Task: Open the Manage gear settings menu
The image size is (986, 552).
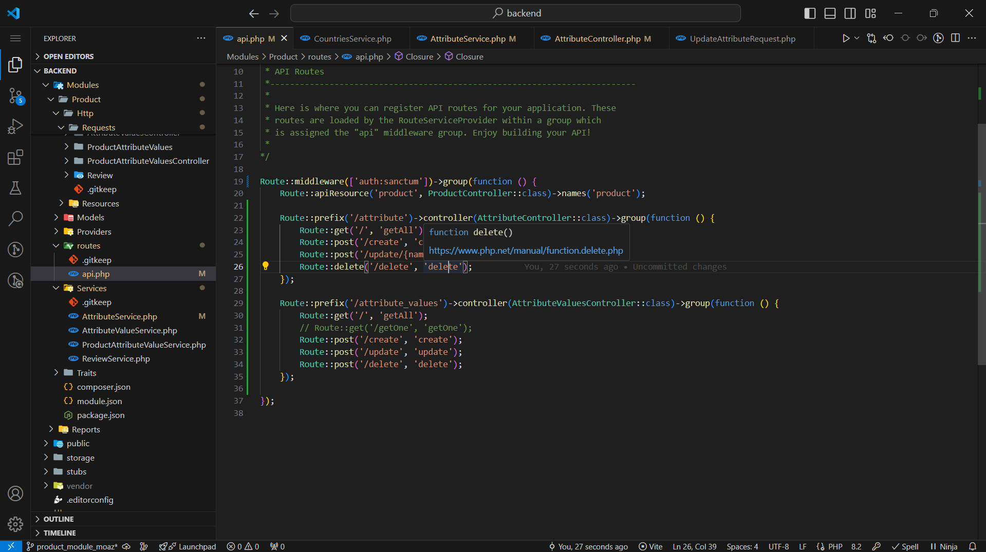Action: [x=15, y=524]
